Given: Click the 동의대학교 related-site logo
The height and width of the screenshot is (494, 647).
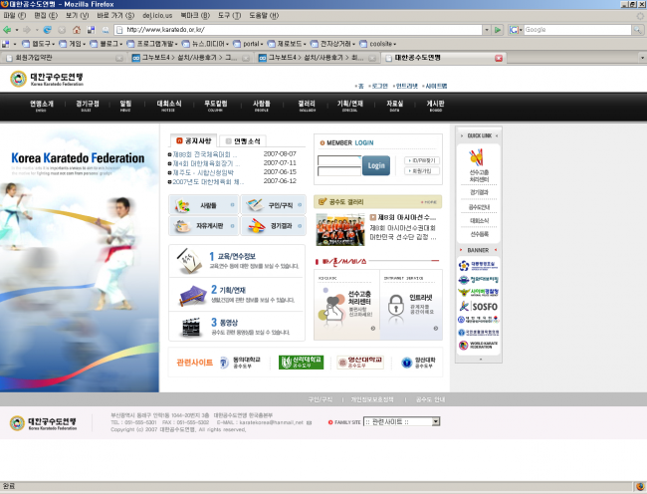Looking at the screenshot, I should click(x=240, y=363).
